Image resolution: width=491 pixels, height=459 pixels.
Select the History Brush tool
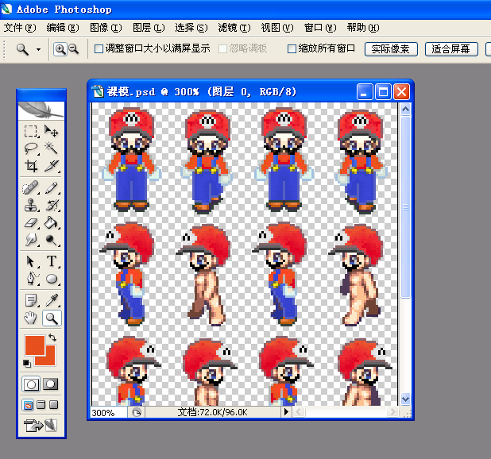click(x=52, y=206)
